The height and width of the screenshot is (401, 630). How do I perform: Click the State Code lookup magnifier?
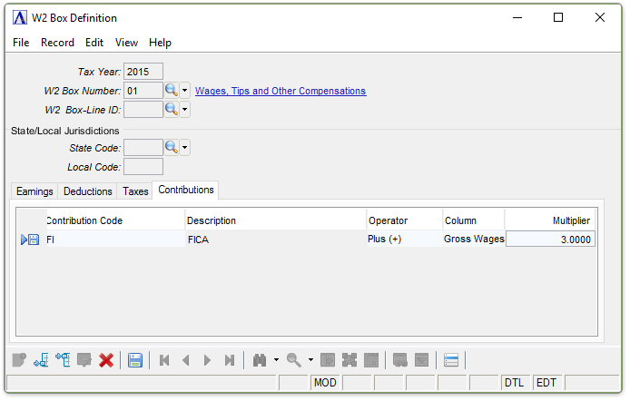[x=171, y=147]
